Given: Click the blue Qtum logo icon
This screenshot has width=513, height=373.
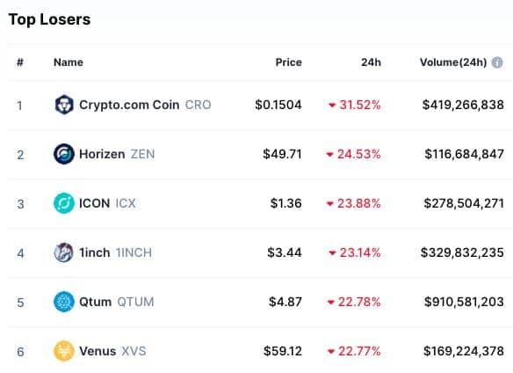Looking at the screenshot, I should pos(64,302).
